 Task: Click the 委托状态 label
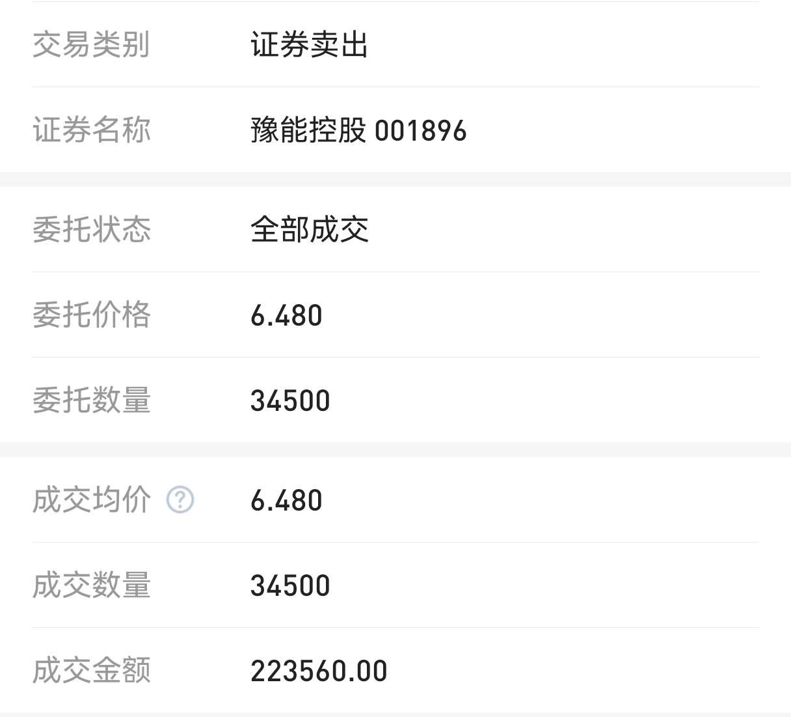91,230
